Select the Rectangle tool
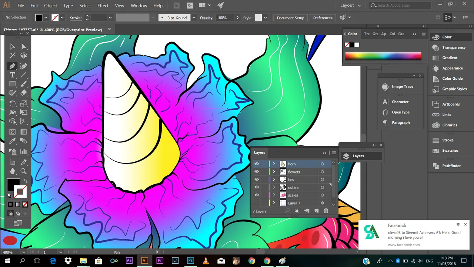This screenshot has width=474, height=267. point(12,84)
